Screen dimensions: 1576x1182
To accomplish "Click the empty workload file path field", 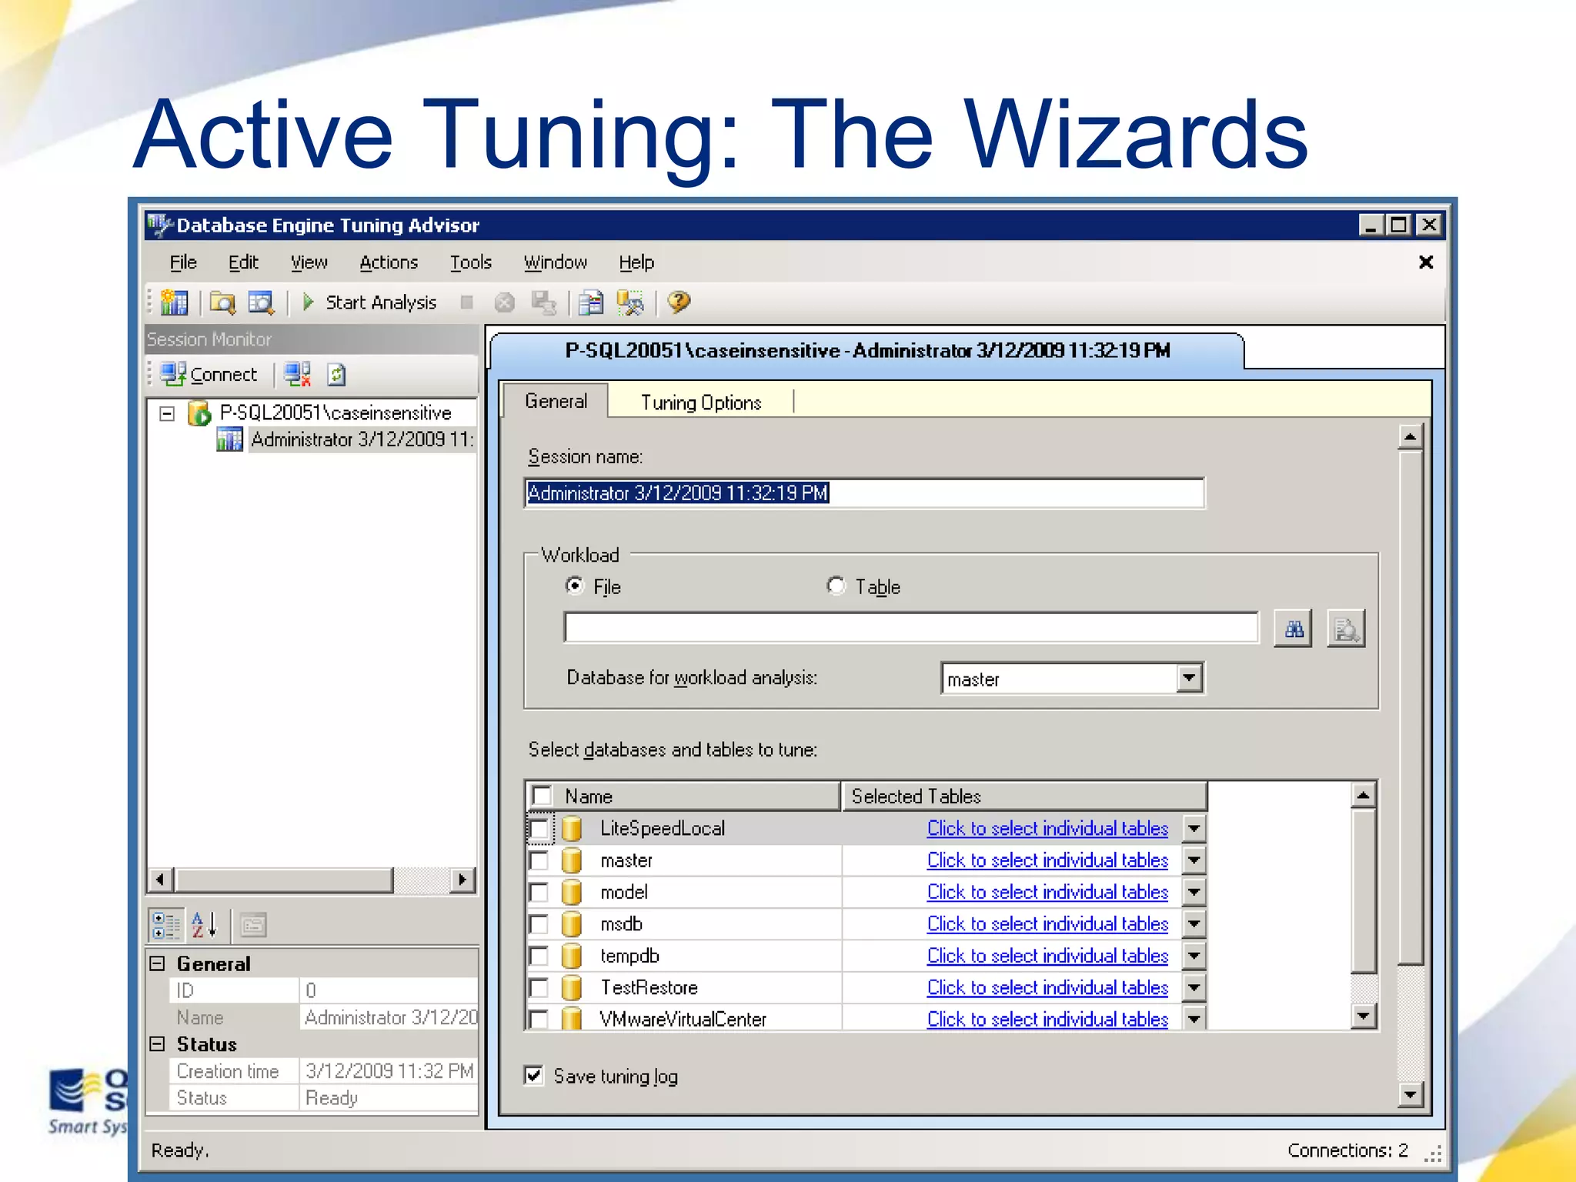I will pos(911,628).
